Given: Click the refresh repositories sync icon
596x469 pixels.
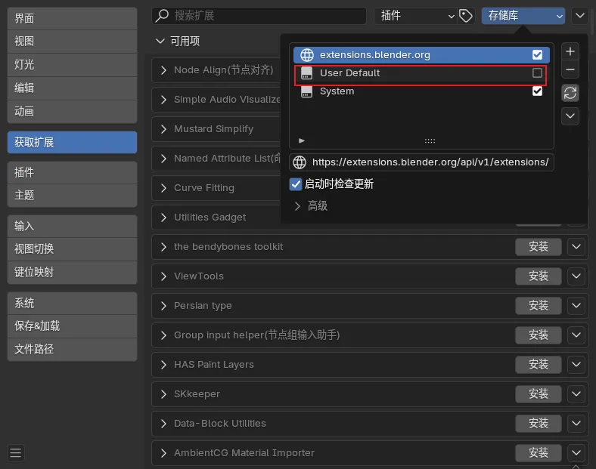Looking at the screenshot, I should (x=570, y=93).
